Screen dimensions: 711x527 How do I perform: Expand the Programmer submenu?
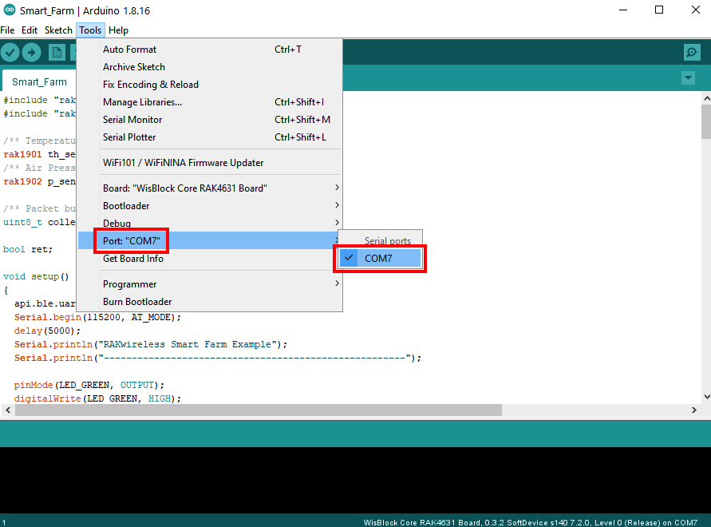210,284
